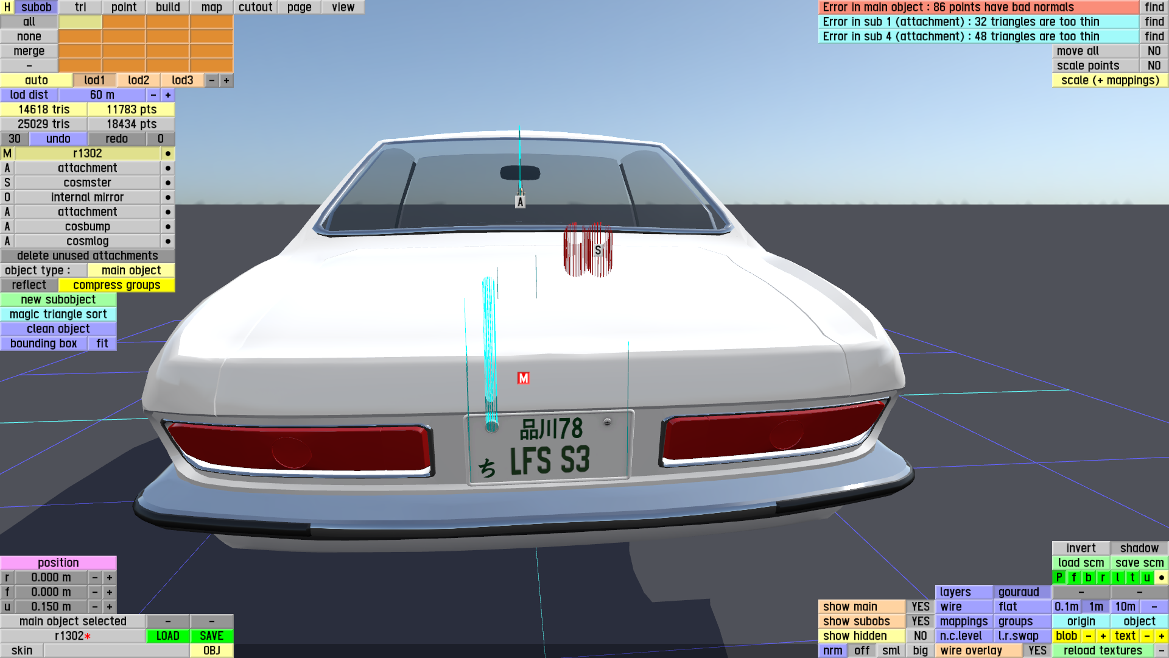Image resolution: width=1169 pixels, height=658 pixels.
Task: Find the bad normals error points
Action: (x=1154, y=7)
